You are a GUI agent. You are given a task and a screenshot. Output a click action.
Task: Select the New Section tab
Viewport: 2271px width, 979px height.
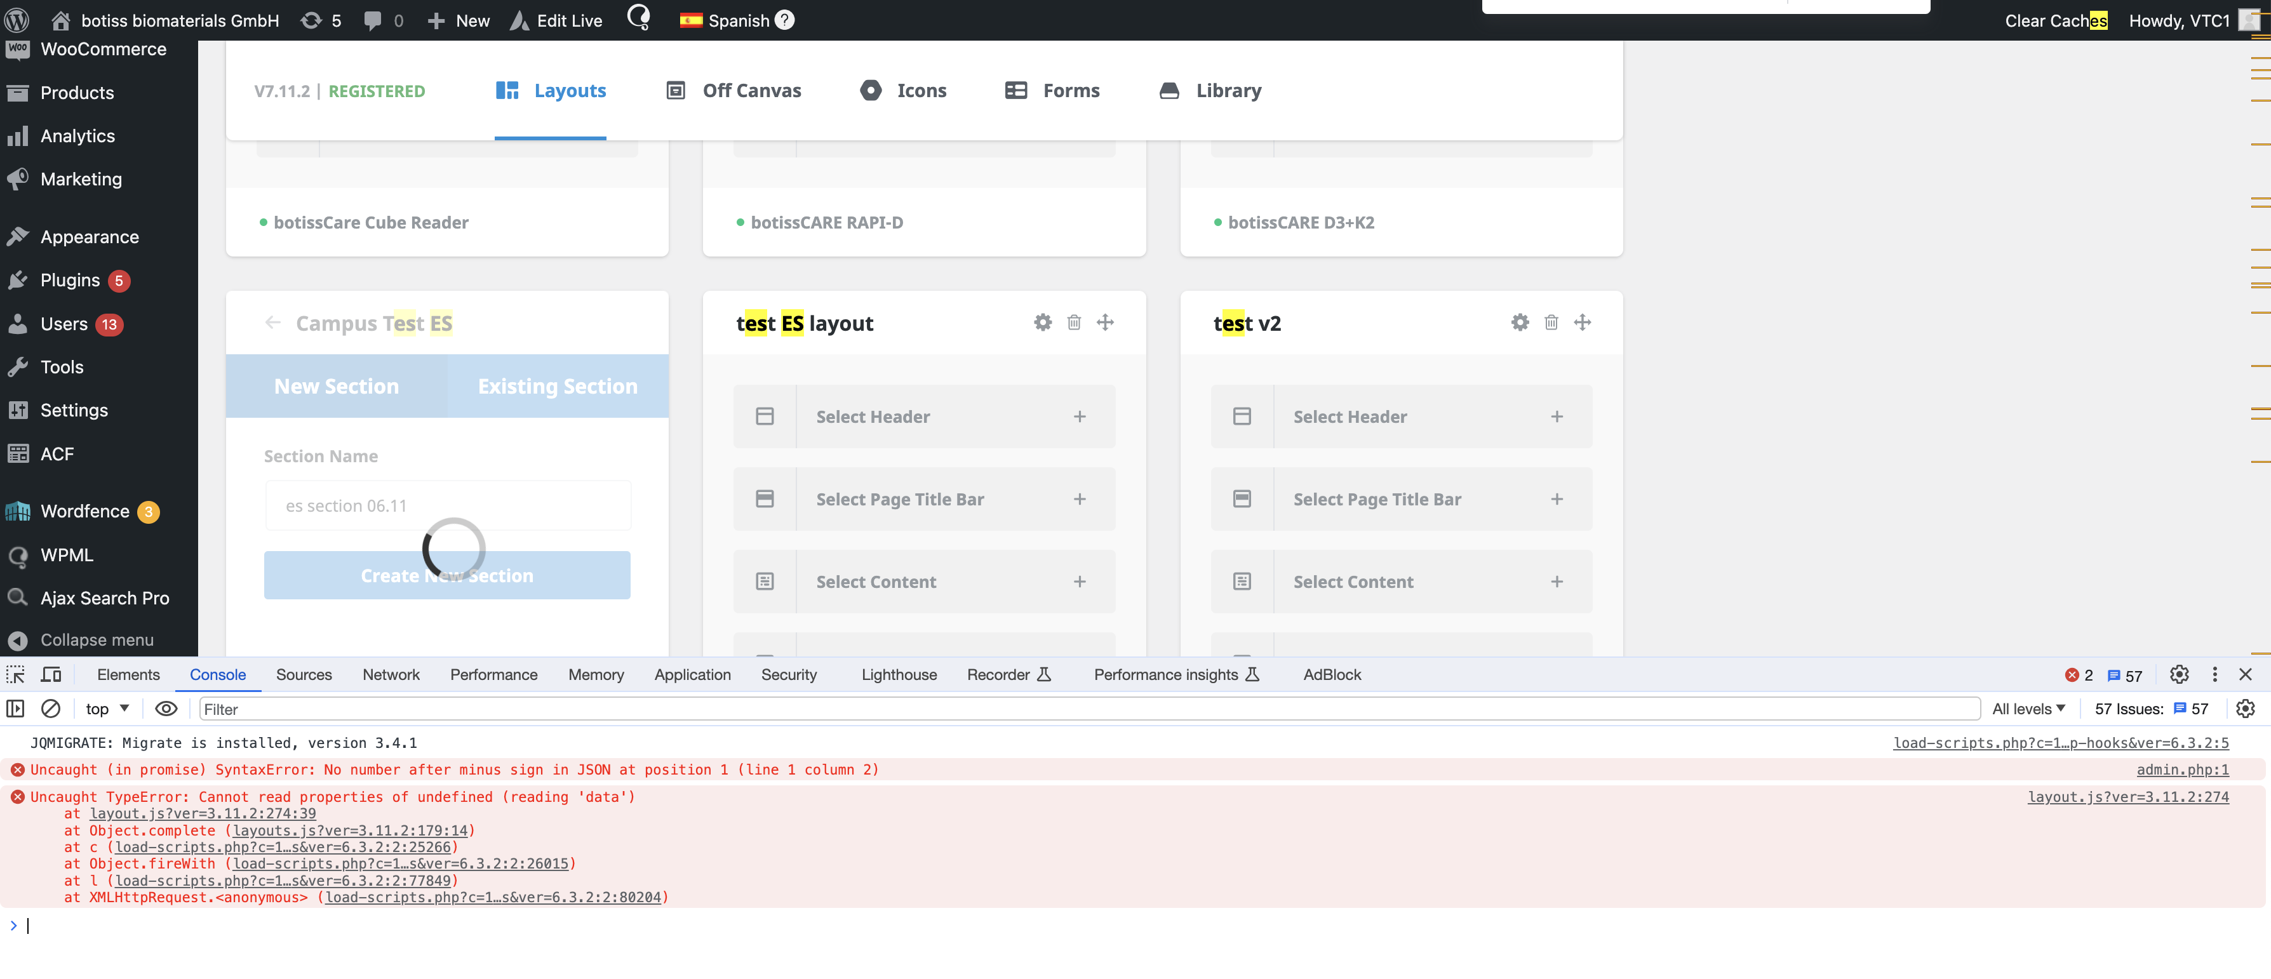tap(336, 386)
